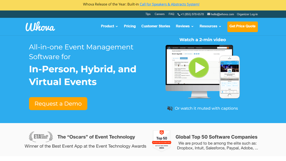Click Winner of the Best Event App text

[x=85, y=146]
